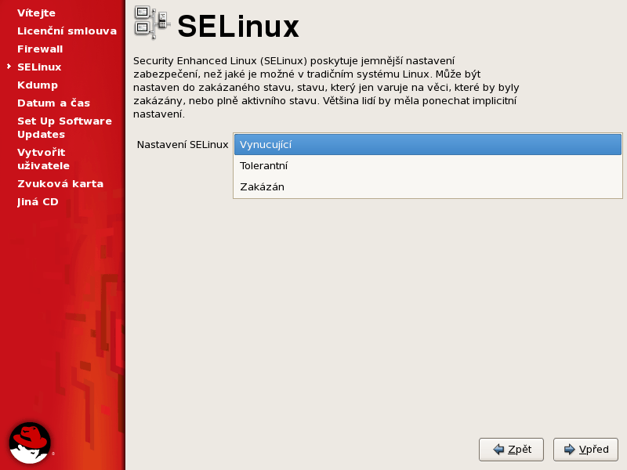Select the Jiná CD sidebar step

pyautogui.click(x=38, y=201)
